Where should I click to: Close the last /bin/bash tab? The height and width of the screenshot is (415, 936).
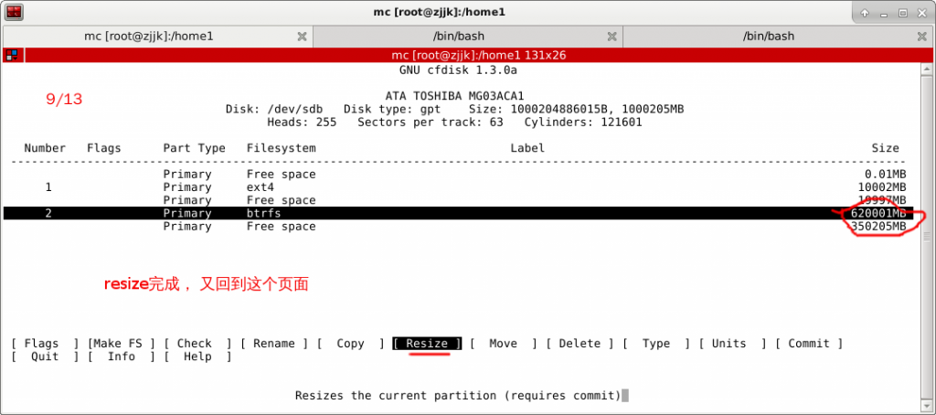(922, 37)
